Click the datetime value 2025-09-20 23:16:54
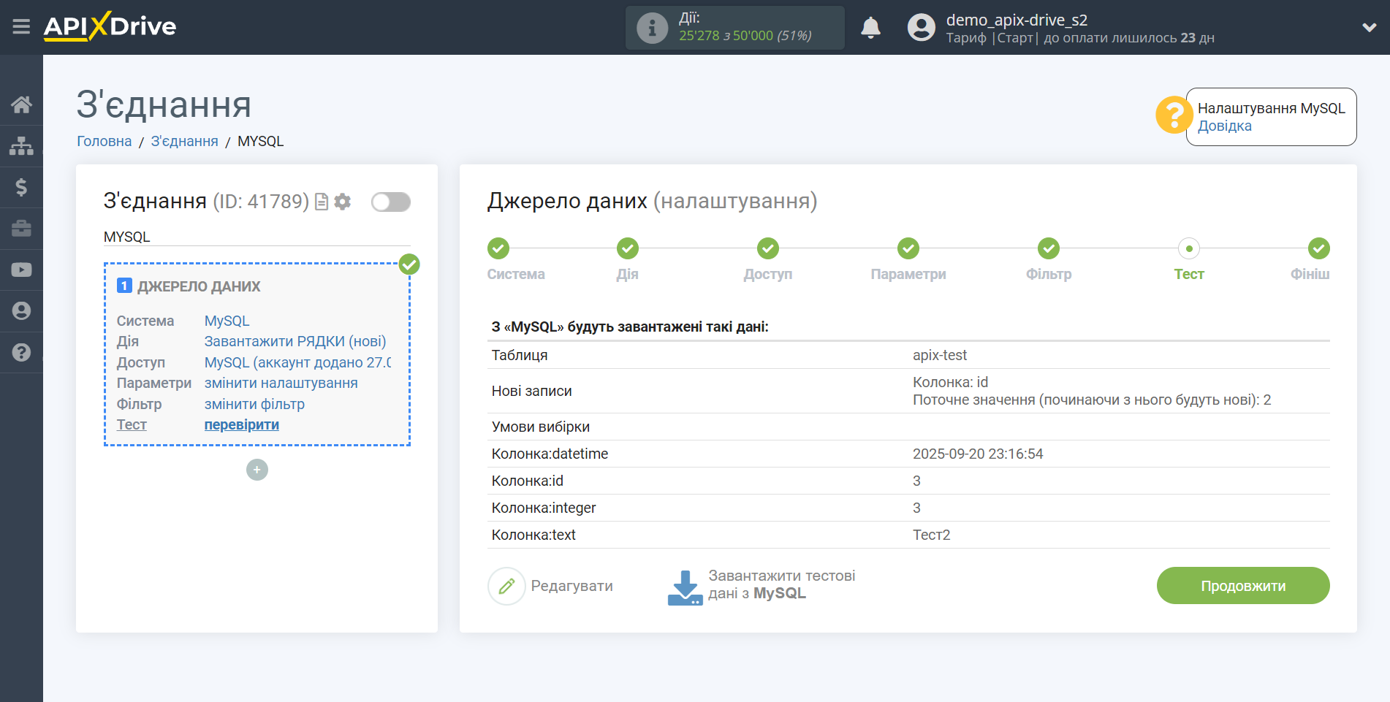1390x702 pixels. click(x=977, y=454)
